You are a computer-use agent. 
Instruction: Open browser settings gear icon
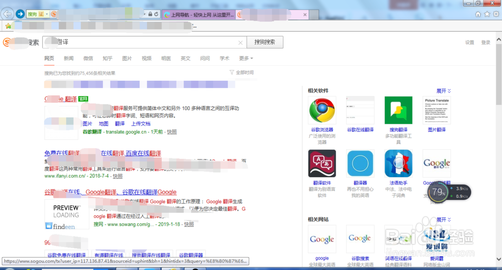click(496, 14)
